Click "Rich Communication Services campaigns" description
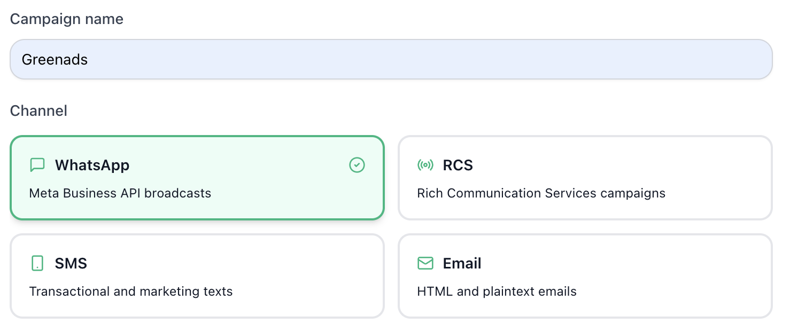790x332 pixels. pyautogui.click(x=541, y=193)
